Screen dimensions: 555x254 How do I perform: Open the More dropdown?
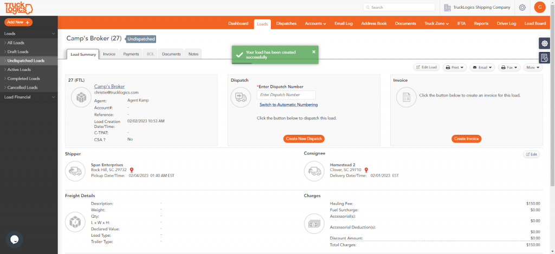533,67
